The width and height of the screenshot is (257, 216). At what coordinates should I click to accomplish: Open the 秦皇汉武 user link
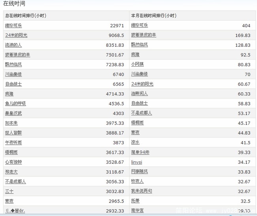(x=13, y=113)
